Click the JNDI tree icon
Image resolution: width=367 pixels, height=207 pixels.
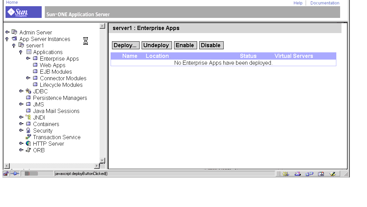(x=28, y=117)
